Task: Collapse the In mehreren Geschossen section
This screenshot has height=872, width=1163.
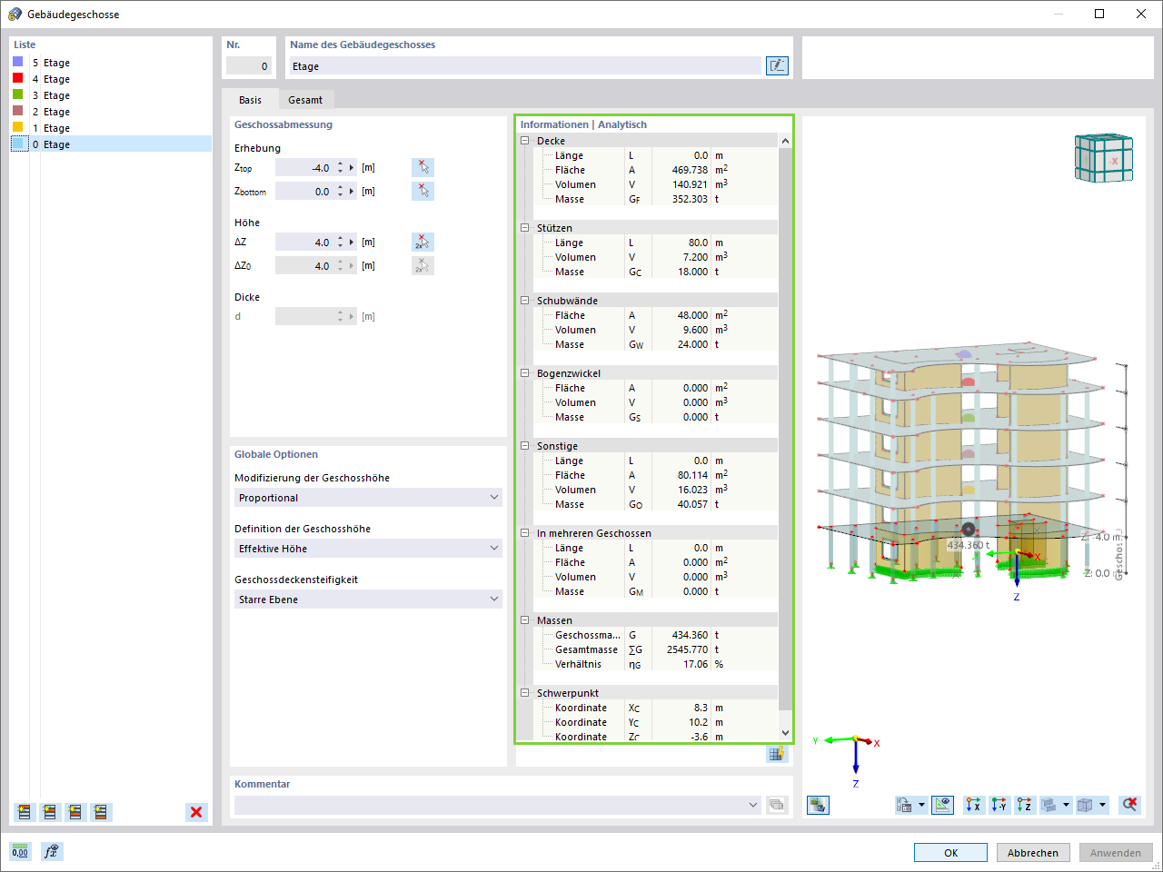Action: (525, 533)
